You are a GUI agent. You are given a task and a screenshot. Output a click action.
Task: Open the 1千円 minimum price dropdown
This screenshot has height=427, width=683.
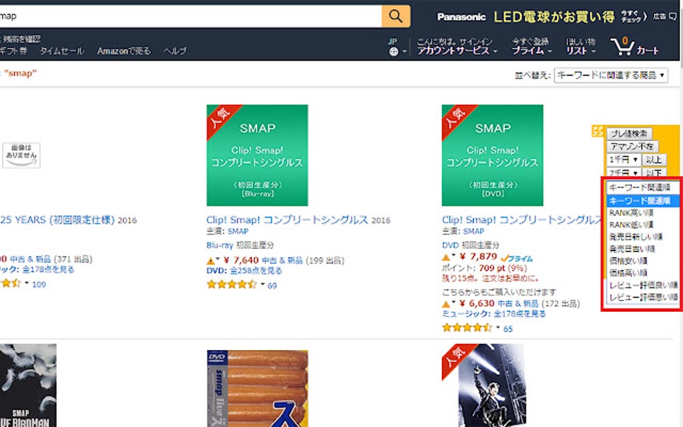(x=624, y=160)
